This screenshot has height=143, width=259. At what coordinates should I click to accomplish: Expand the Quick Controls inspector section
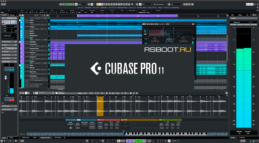pos(9,109)
